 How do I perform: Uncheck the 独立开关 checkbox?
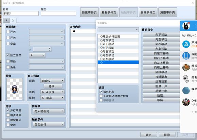[x=8, y=55]
